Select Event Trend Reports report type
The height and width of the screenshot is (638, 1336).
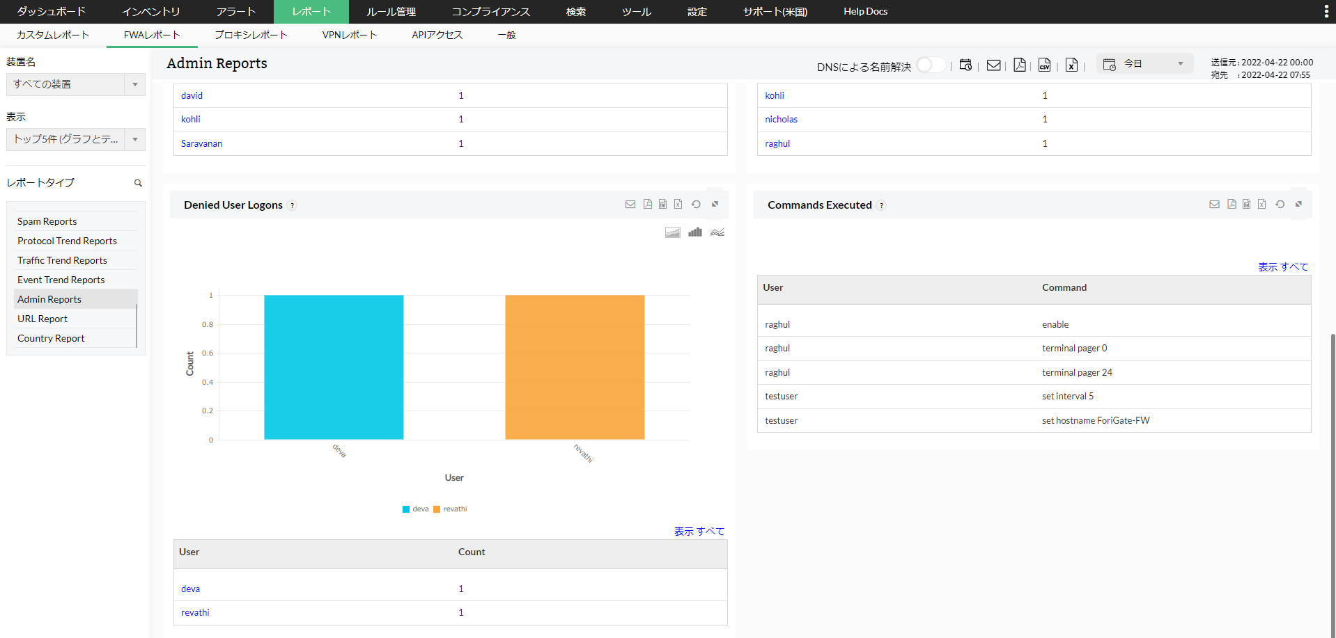75,280
